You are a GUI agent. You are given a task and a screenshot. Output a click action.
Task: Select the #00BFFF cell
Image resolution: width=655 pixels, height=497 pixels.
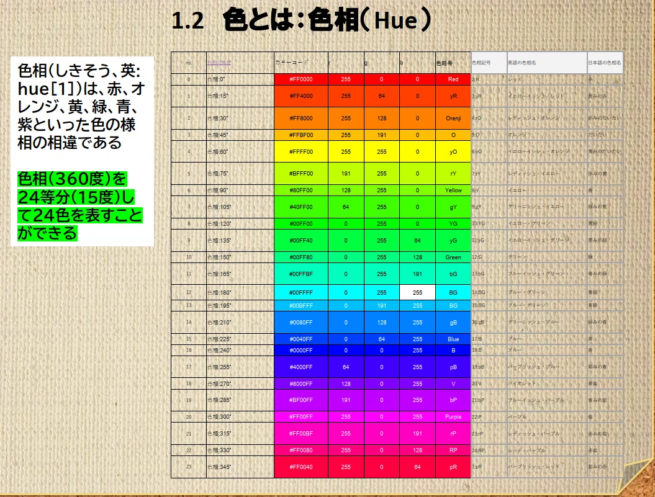coord(301,306)
